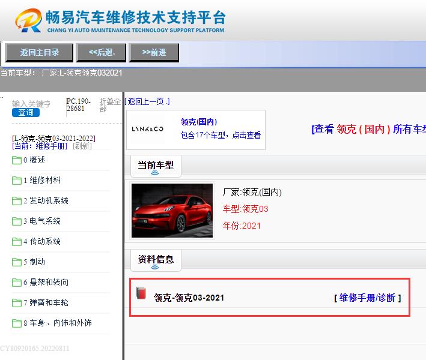Image resolution: width=426 pixels, height=360 pixels.
Task: Open the 8 车身、内饰和外饰 tree item
Action: point(57,323)
